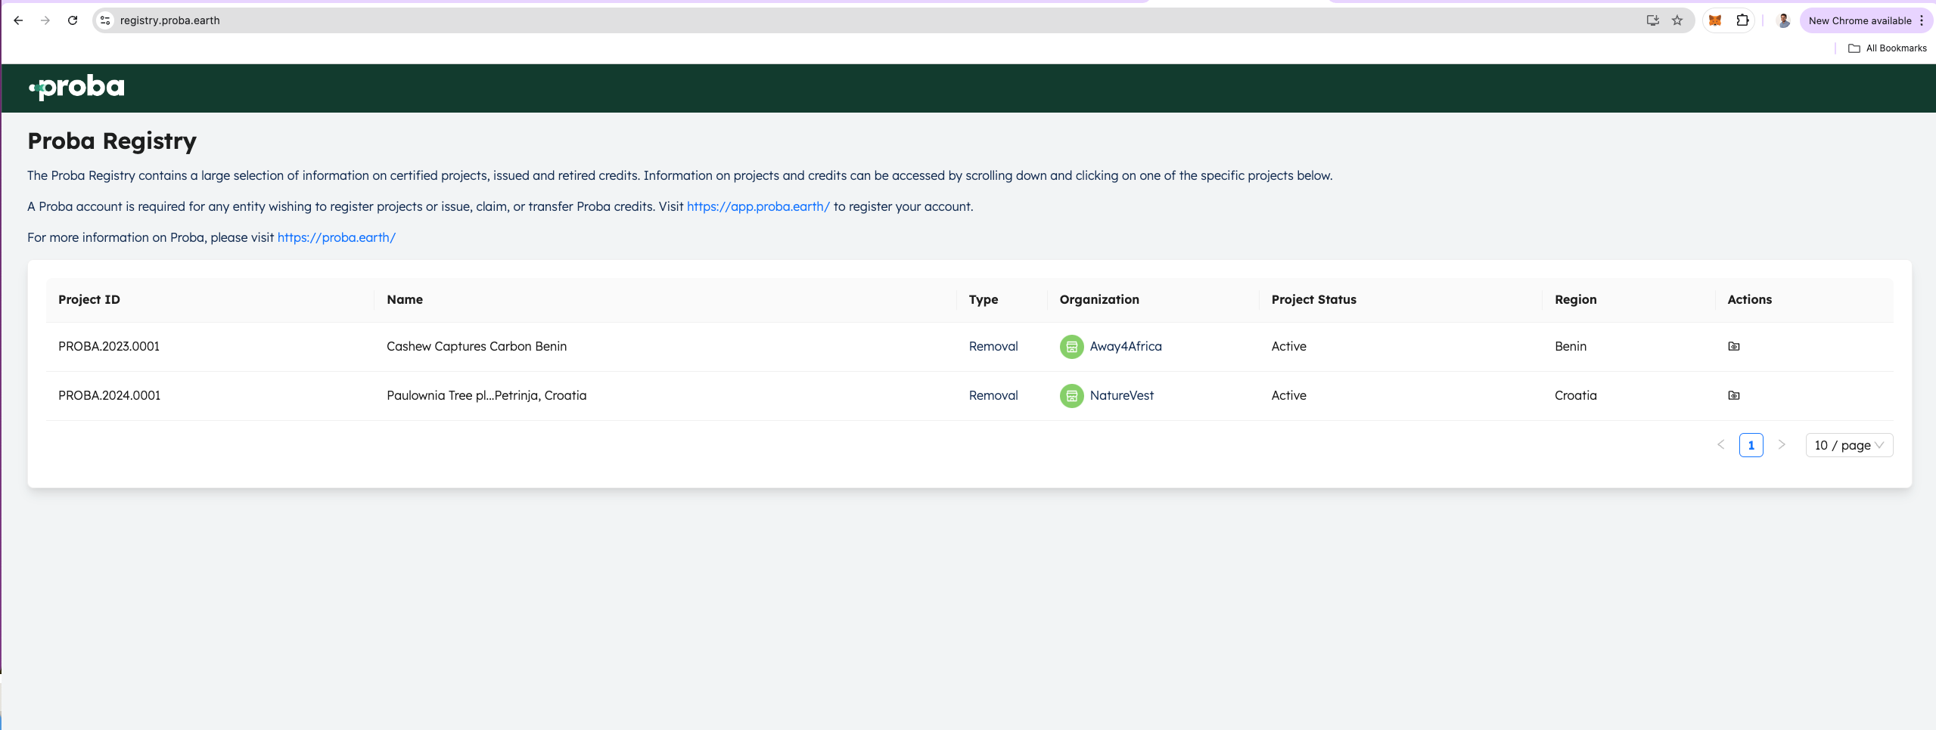Image resolution: width=1936 pixels, height=730 pixels.
Task: Open the All Bookmarks folder
Action: pyautogui.click(x=1888, y=48)
